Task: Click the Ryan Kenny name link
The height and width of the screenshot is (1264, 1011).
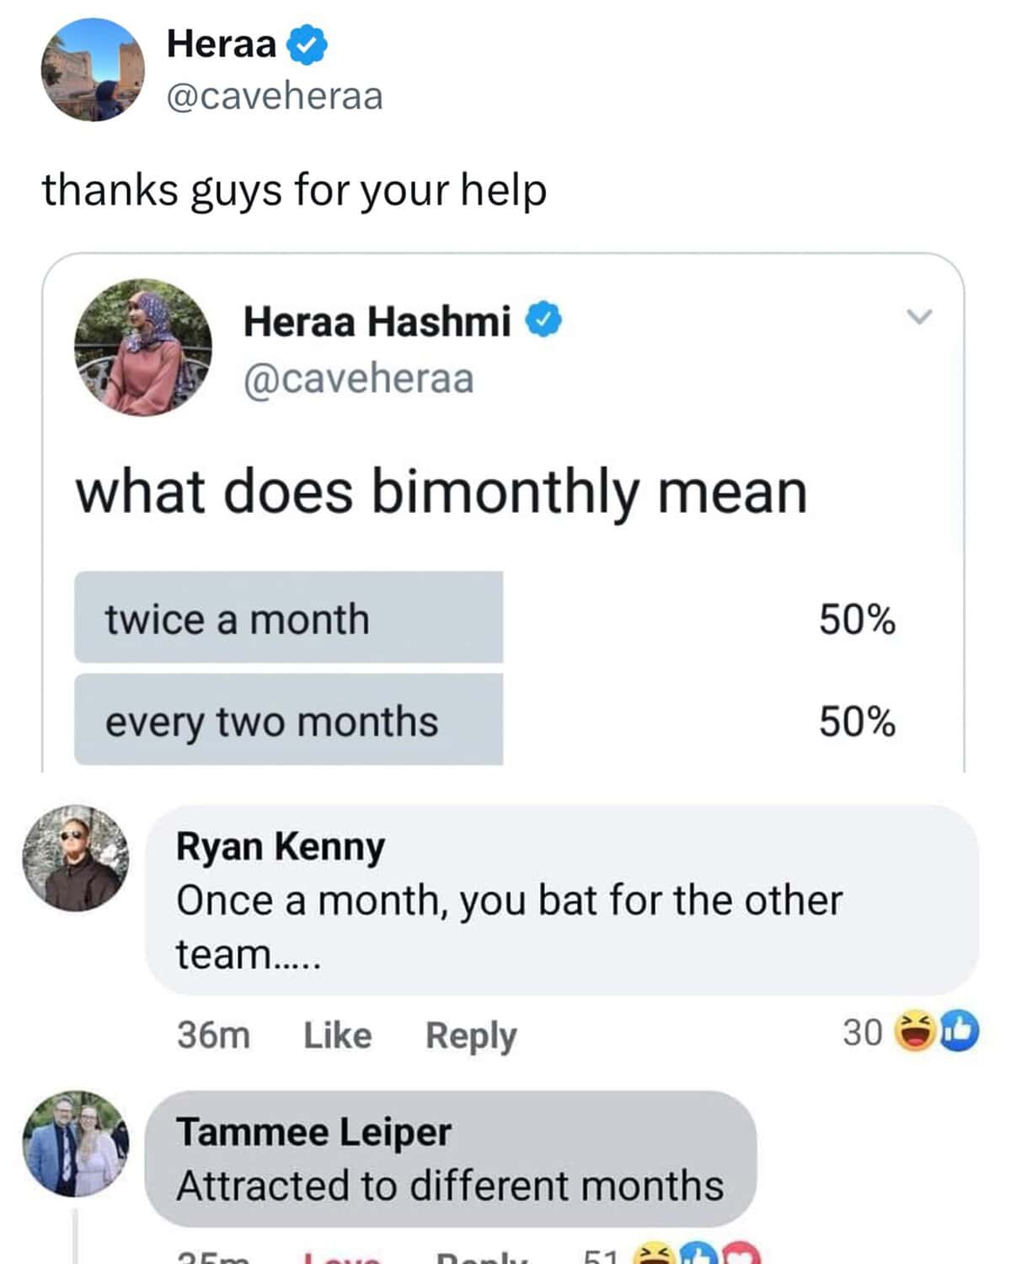Action: (x=281, y=846)
